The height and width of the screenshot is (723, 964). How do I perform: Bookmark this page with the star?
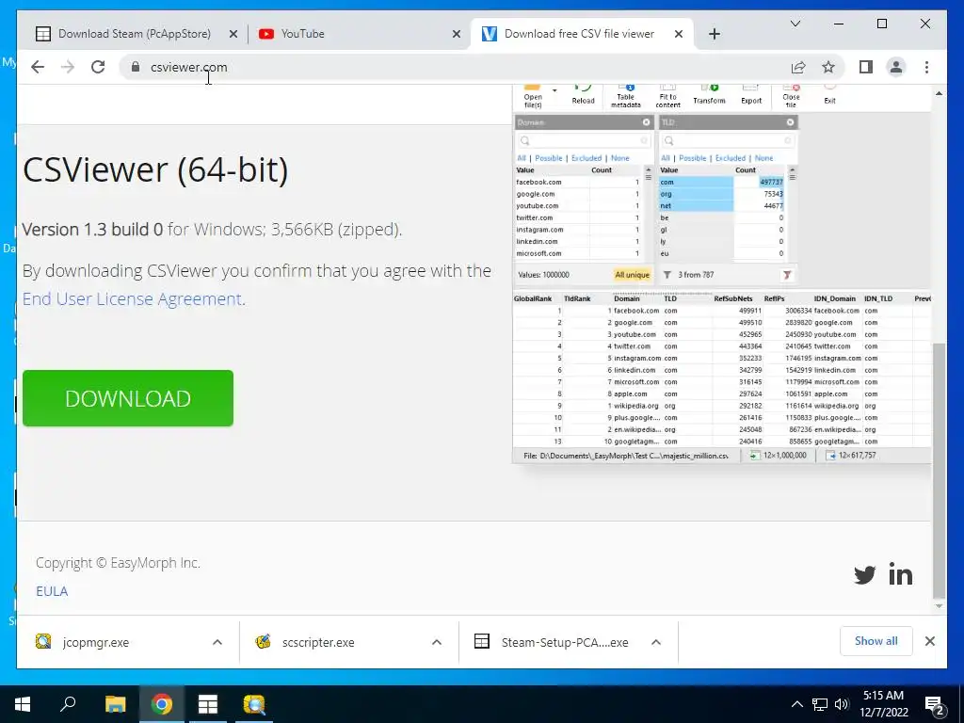[x=828, y=67]
